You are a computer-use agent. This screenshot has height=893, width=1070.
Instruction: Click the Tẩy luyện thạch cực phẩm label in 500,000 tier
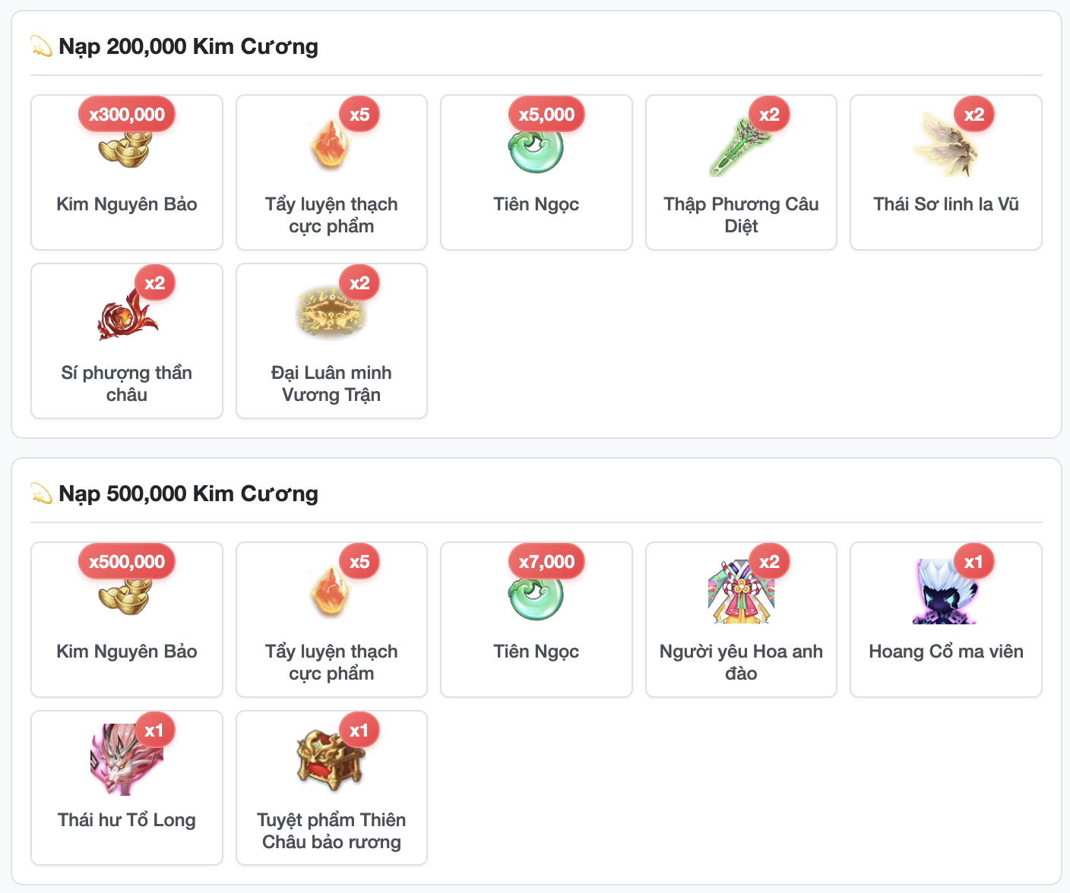tap(331, 662)
